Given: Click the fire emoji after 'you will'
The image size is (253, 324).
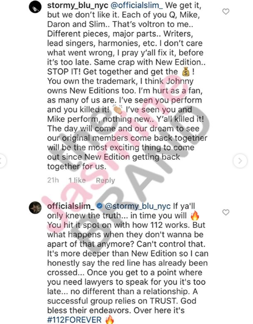Looking at the screenshot, I should pos(195,215).
